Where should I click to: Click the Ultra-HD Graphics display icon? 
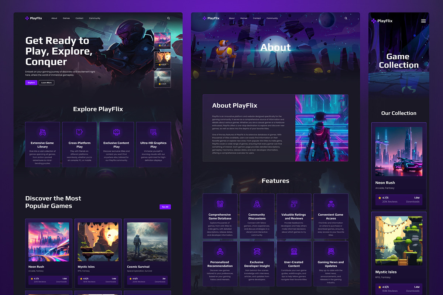tap(154, 132)
